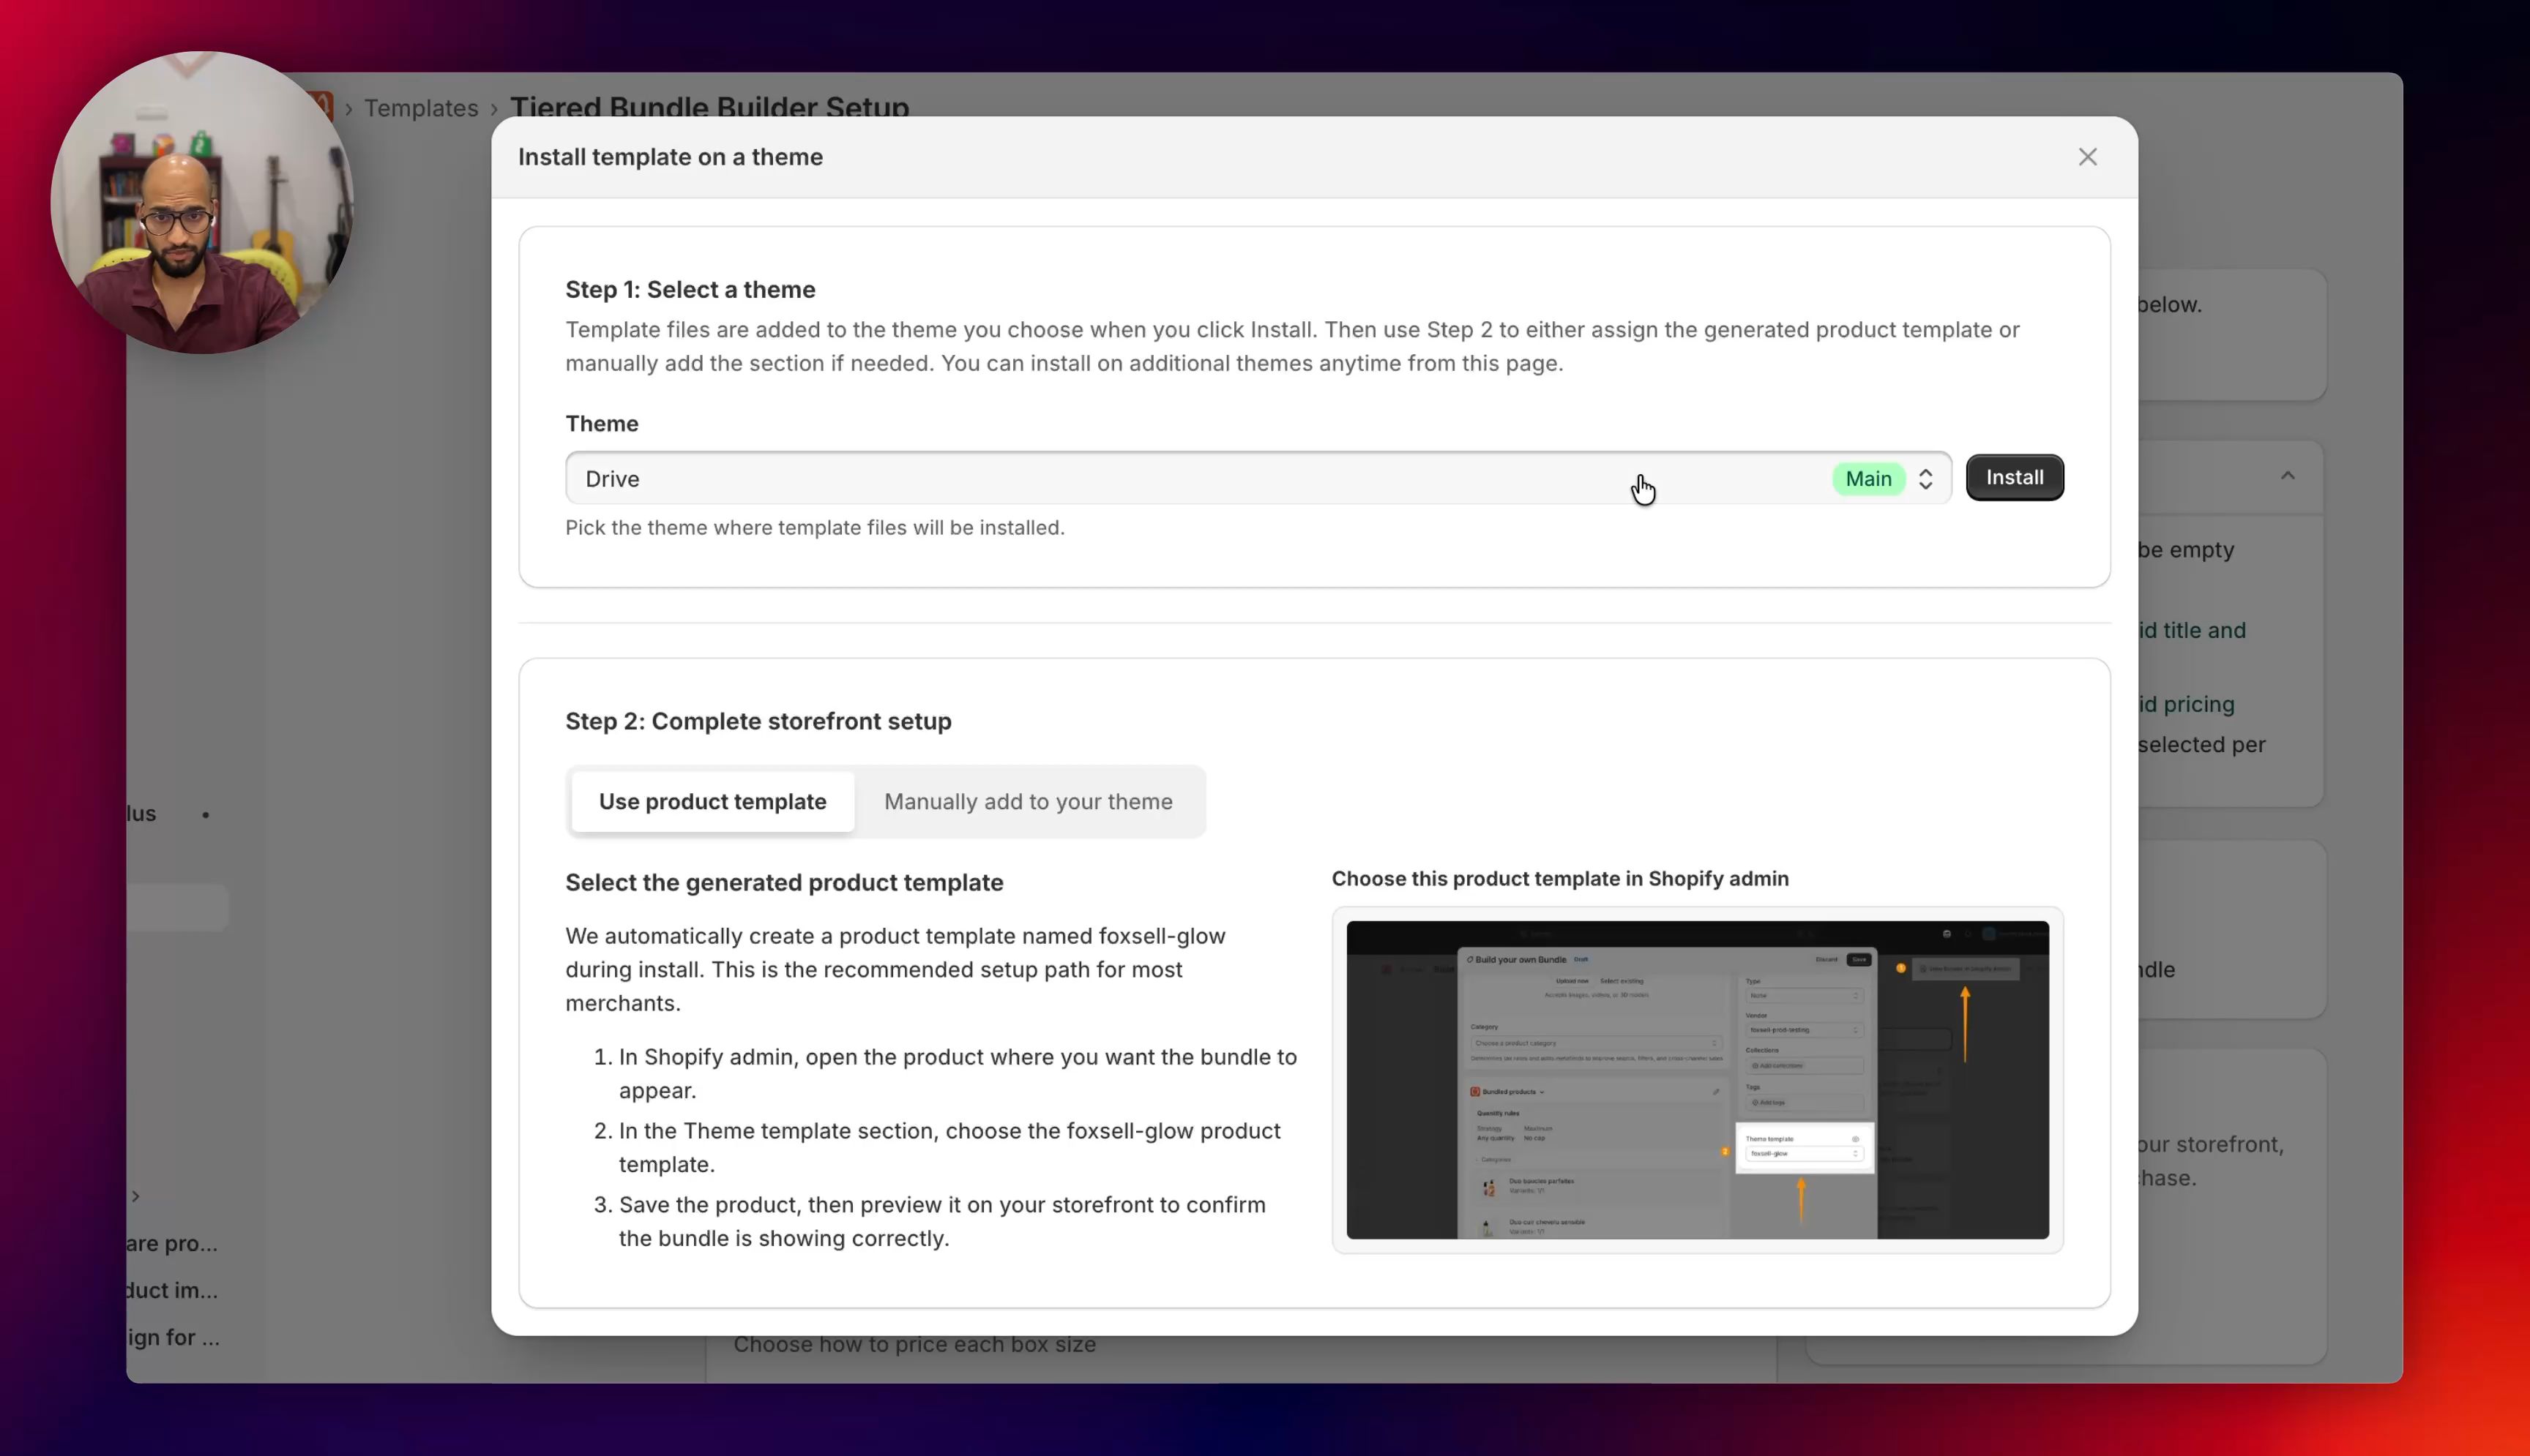This screenshot has height=1456, width=2530.
Task: Click the theme selector up-down arrows
Action: point(1925,479)
